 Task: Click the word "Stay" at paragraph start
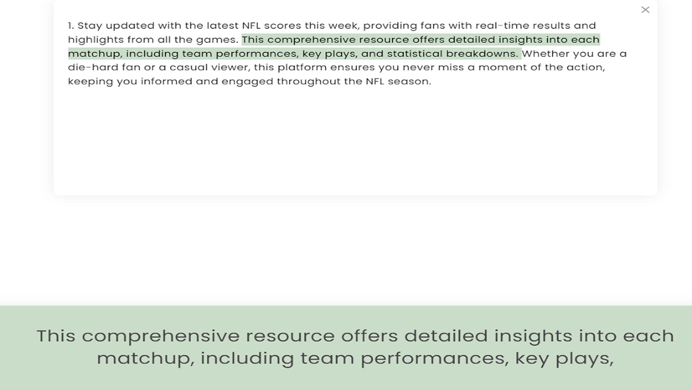click(x=90, y=26)
